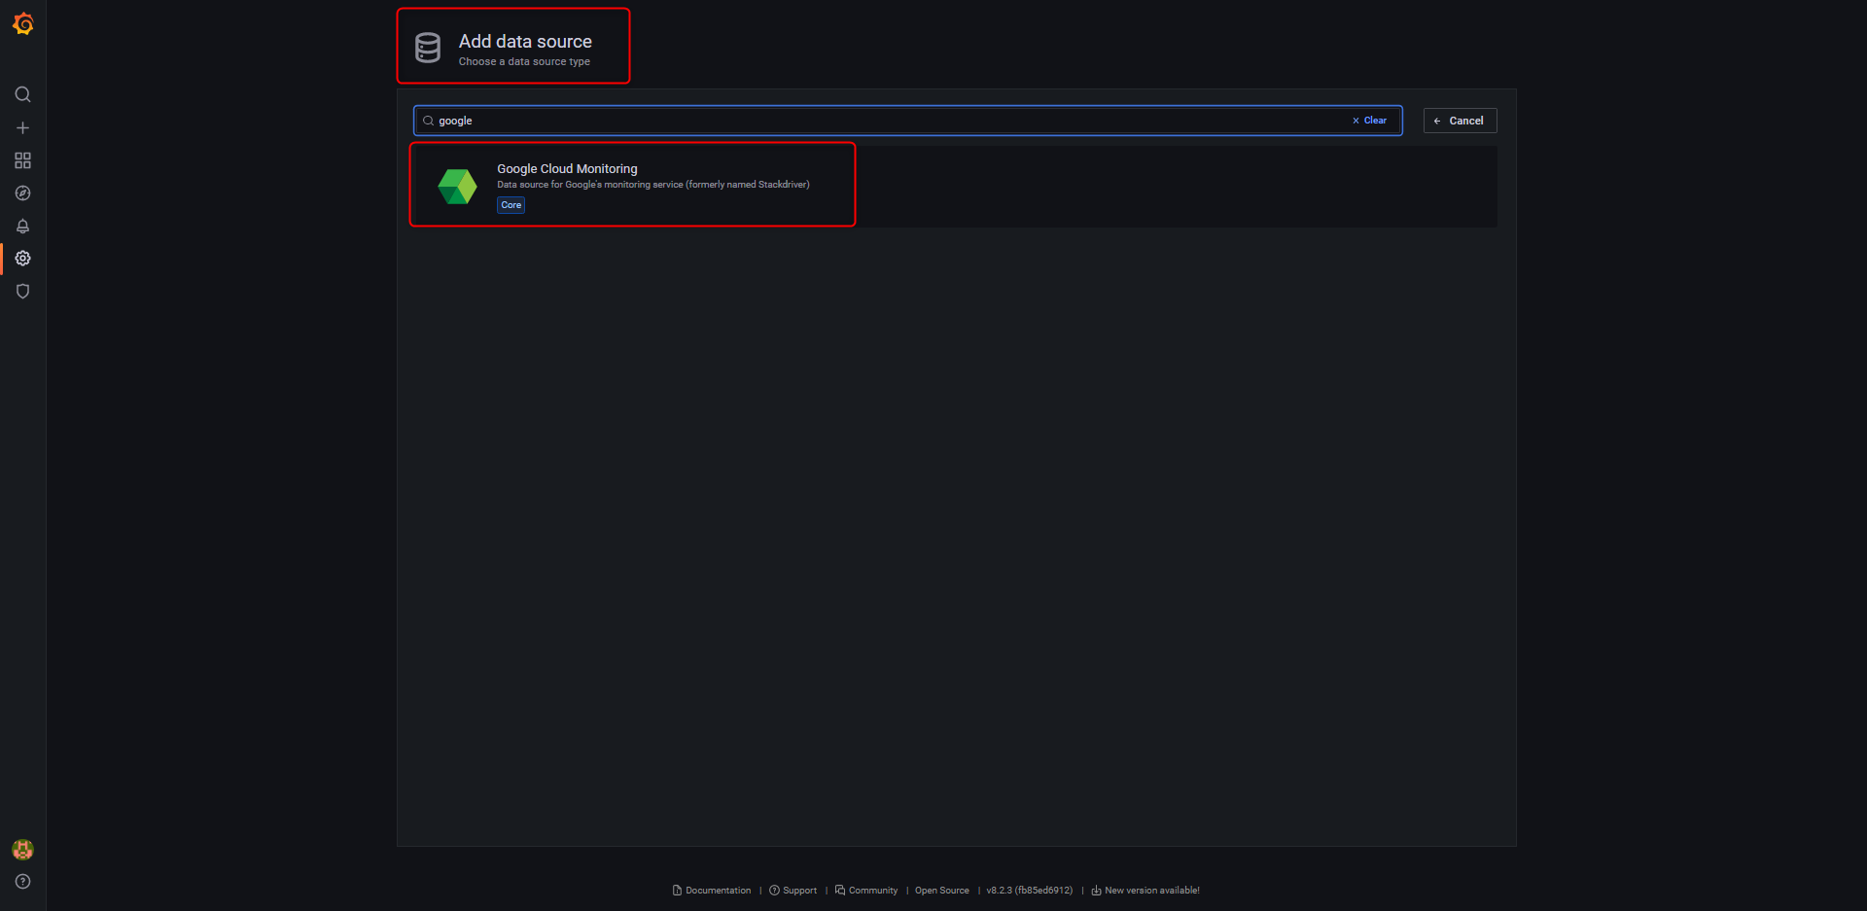Cancel adding a data source

pyautogui.click(x=1460, y=121)
